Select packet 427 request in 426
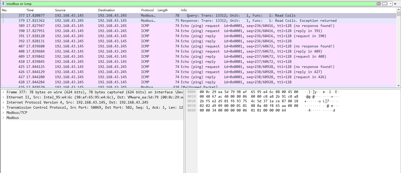Image resolution: width=401 pixels, height=173 pixels. click(198, 77)
